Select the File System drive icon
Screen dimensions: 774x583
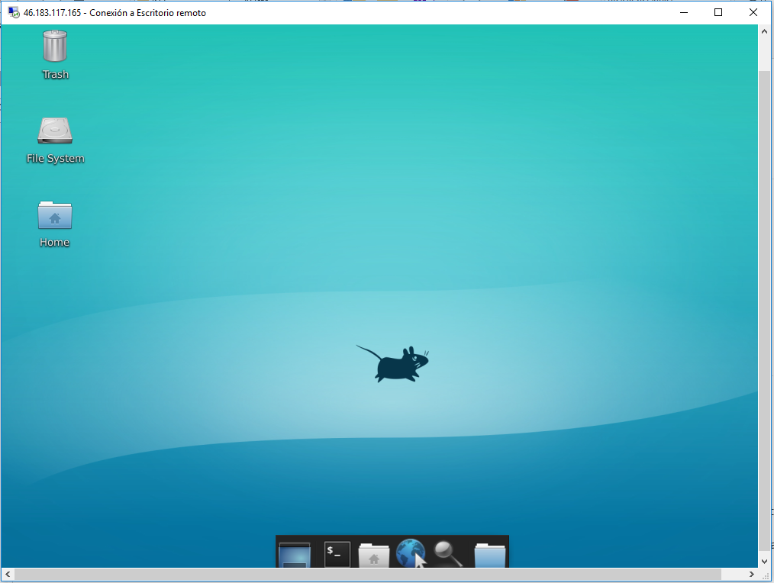pos(55,130)
